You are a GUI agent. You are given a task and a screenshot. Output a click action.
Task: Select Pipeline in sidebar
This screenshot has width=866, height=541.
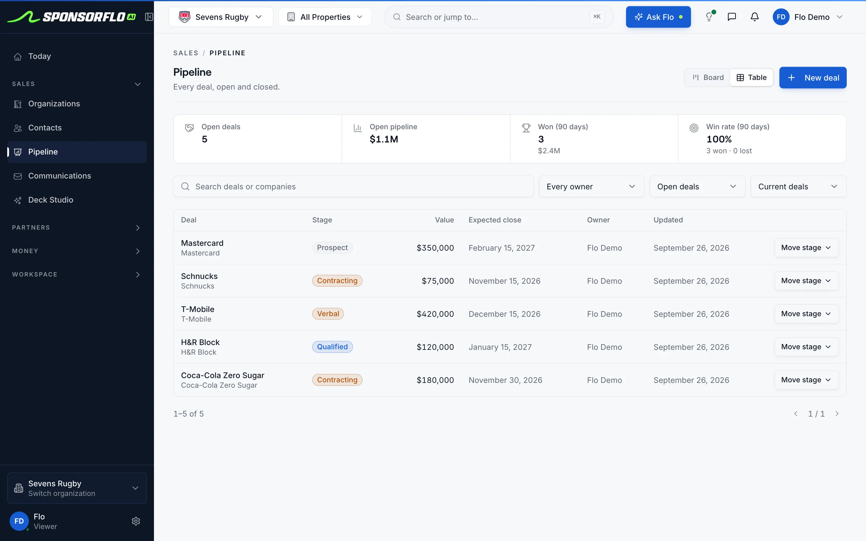click(77, 152)
